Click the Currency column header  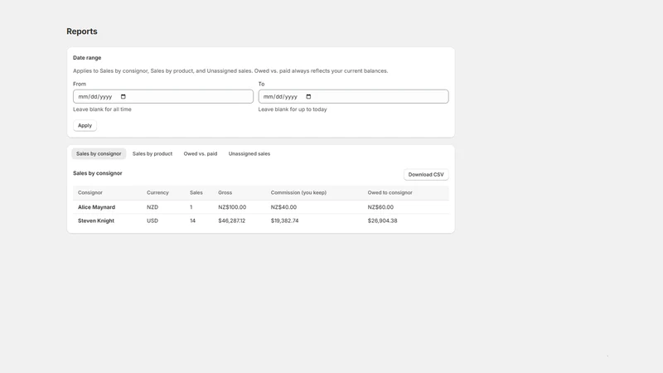pos(157,192)
